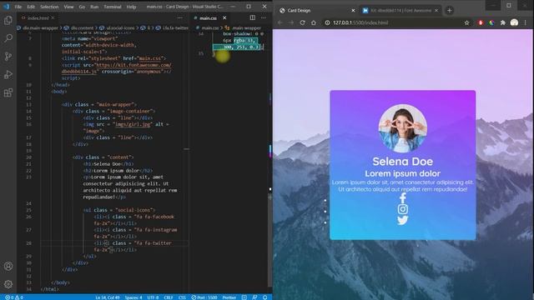Open the Selection menu
This screenshot has width=534, height=300.
pyautogui.click(x=49, y=7)
